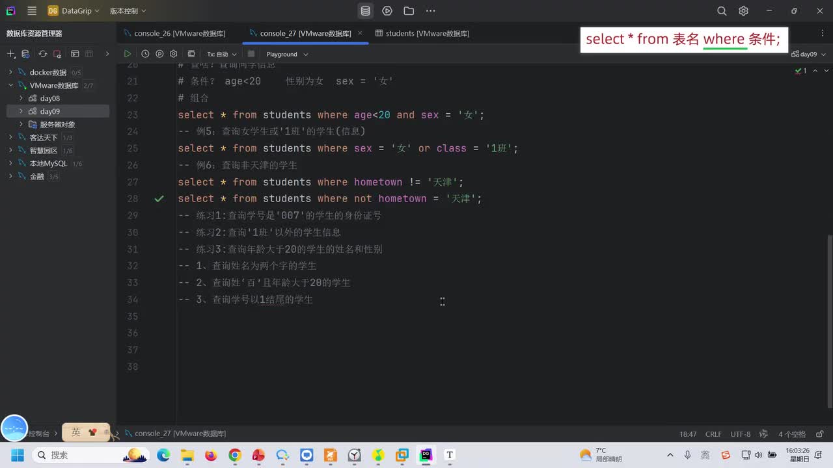833x468 pixels.
Task: Click the disconnect data source icon
Action: [x=57, y=54]
